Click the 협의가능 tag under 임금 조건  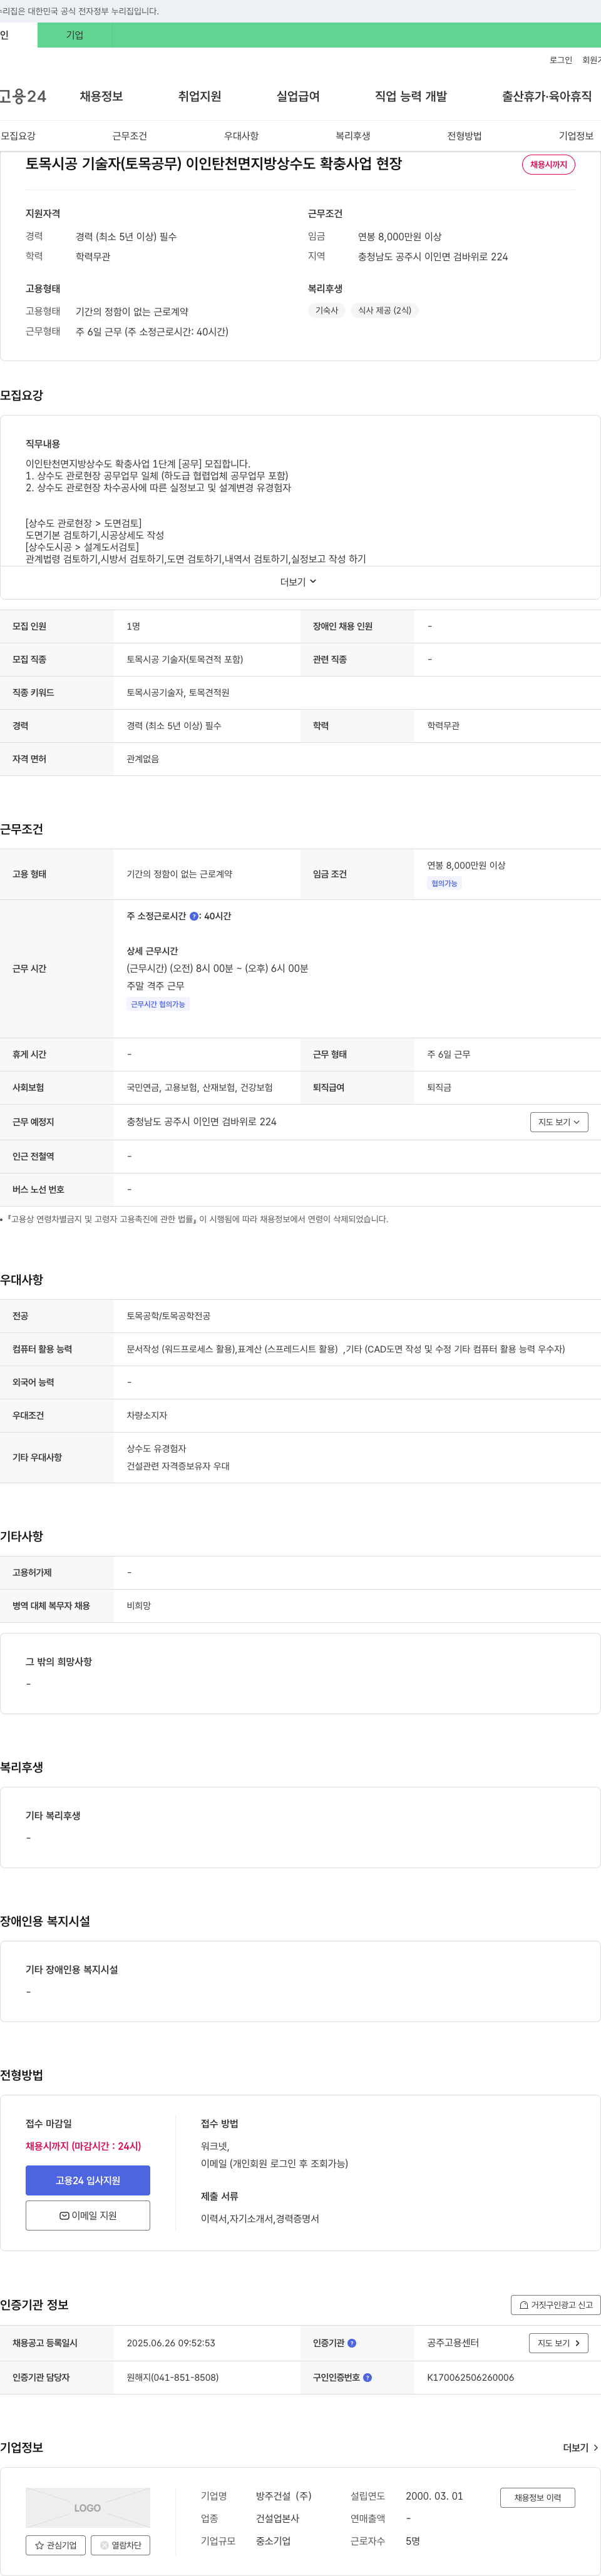pyautogui.click(x=444, y=884)
